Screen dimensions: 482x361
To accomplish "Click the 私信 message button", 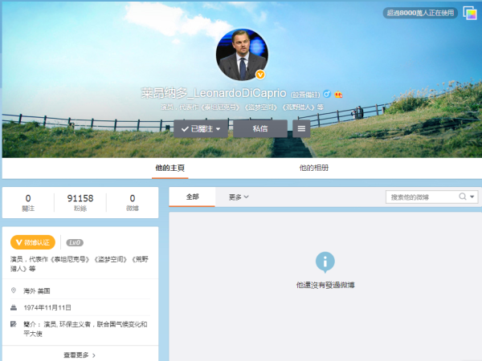I will pos(259,128).
